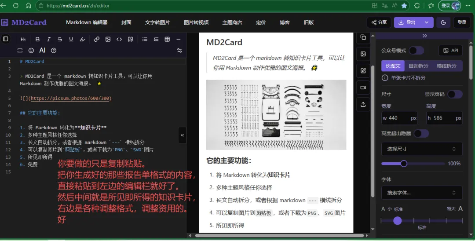Apply strikethrough formatting

click(x=60, y=39)
